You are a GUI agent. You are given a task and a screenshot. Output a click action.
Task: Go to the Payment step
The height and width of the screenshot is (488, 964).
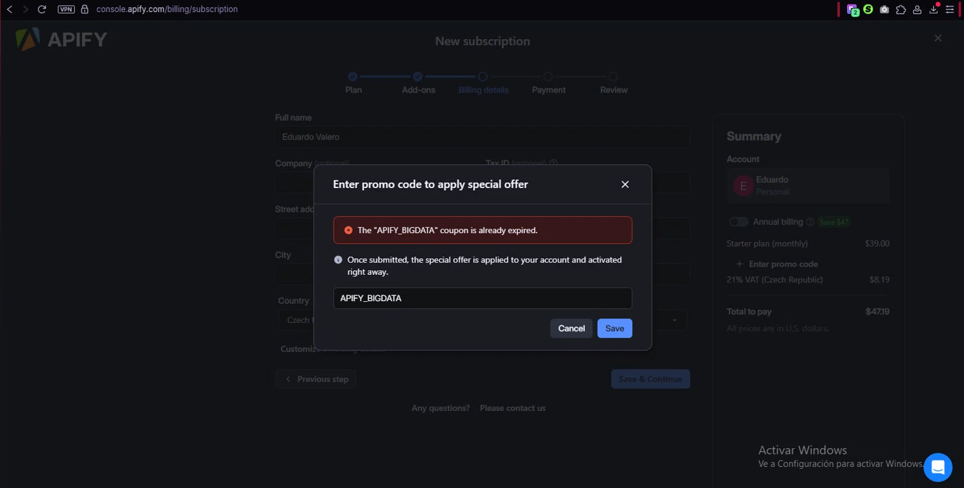pyautogui.click(x=548, y=83)
